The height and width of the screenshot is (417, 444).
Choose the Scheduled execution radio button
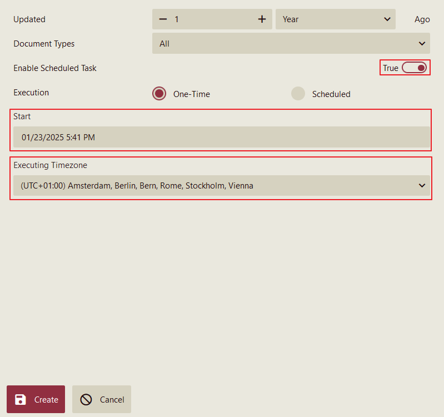(x=298, y=94)
